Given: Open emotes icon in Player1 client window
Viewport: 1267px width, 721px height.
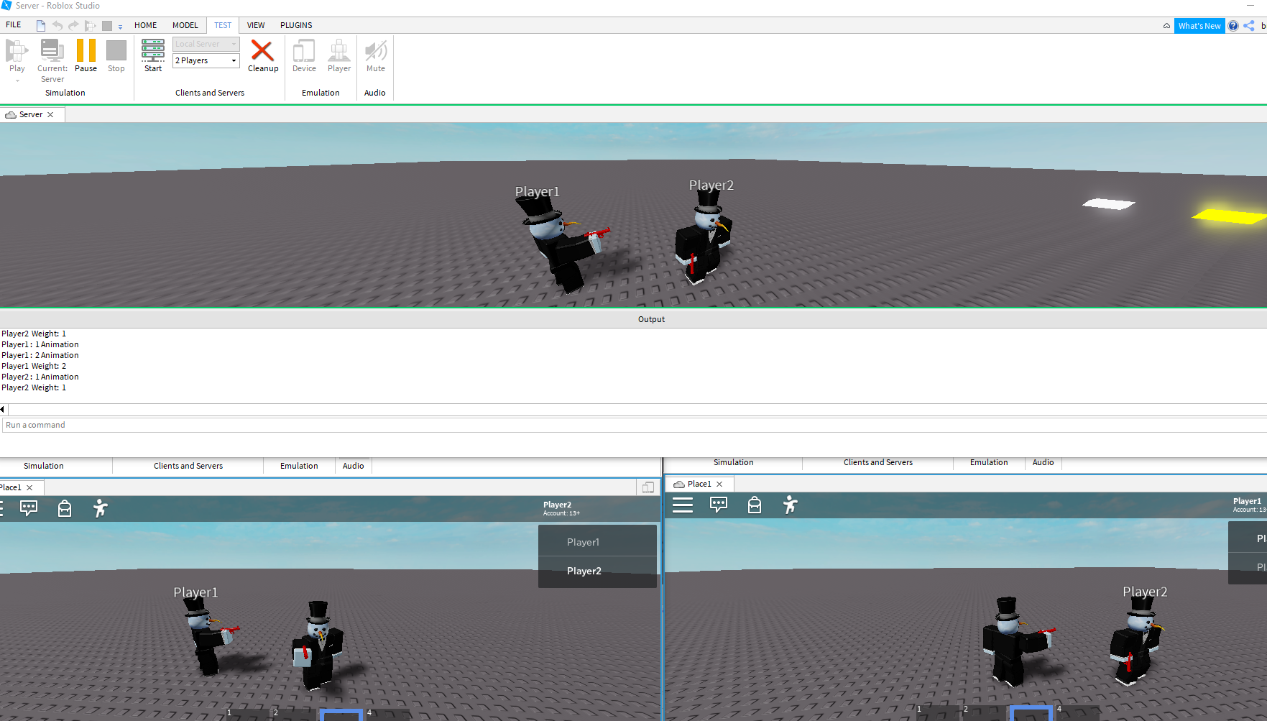Looking at the screenshot, I should (790, 505).
